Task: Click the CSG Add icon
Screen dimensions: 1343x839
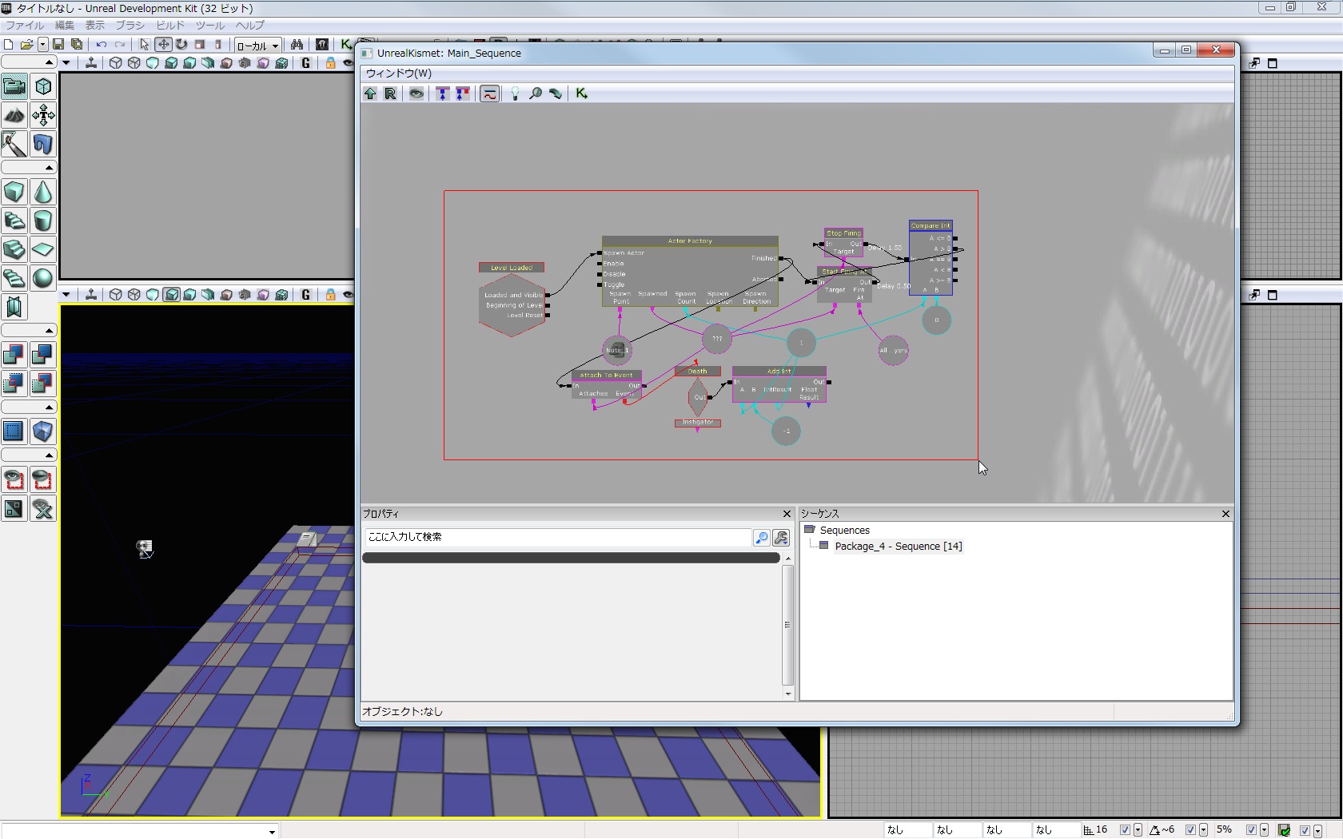Action: click(x=14, y=355)
